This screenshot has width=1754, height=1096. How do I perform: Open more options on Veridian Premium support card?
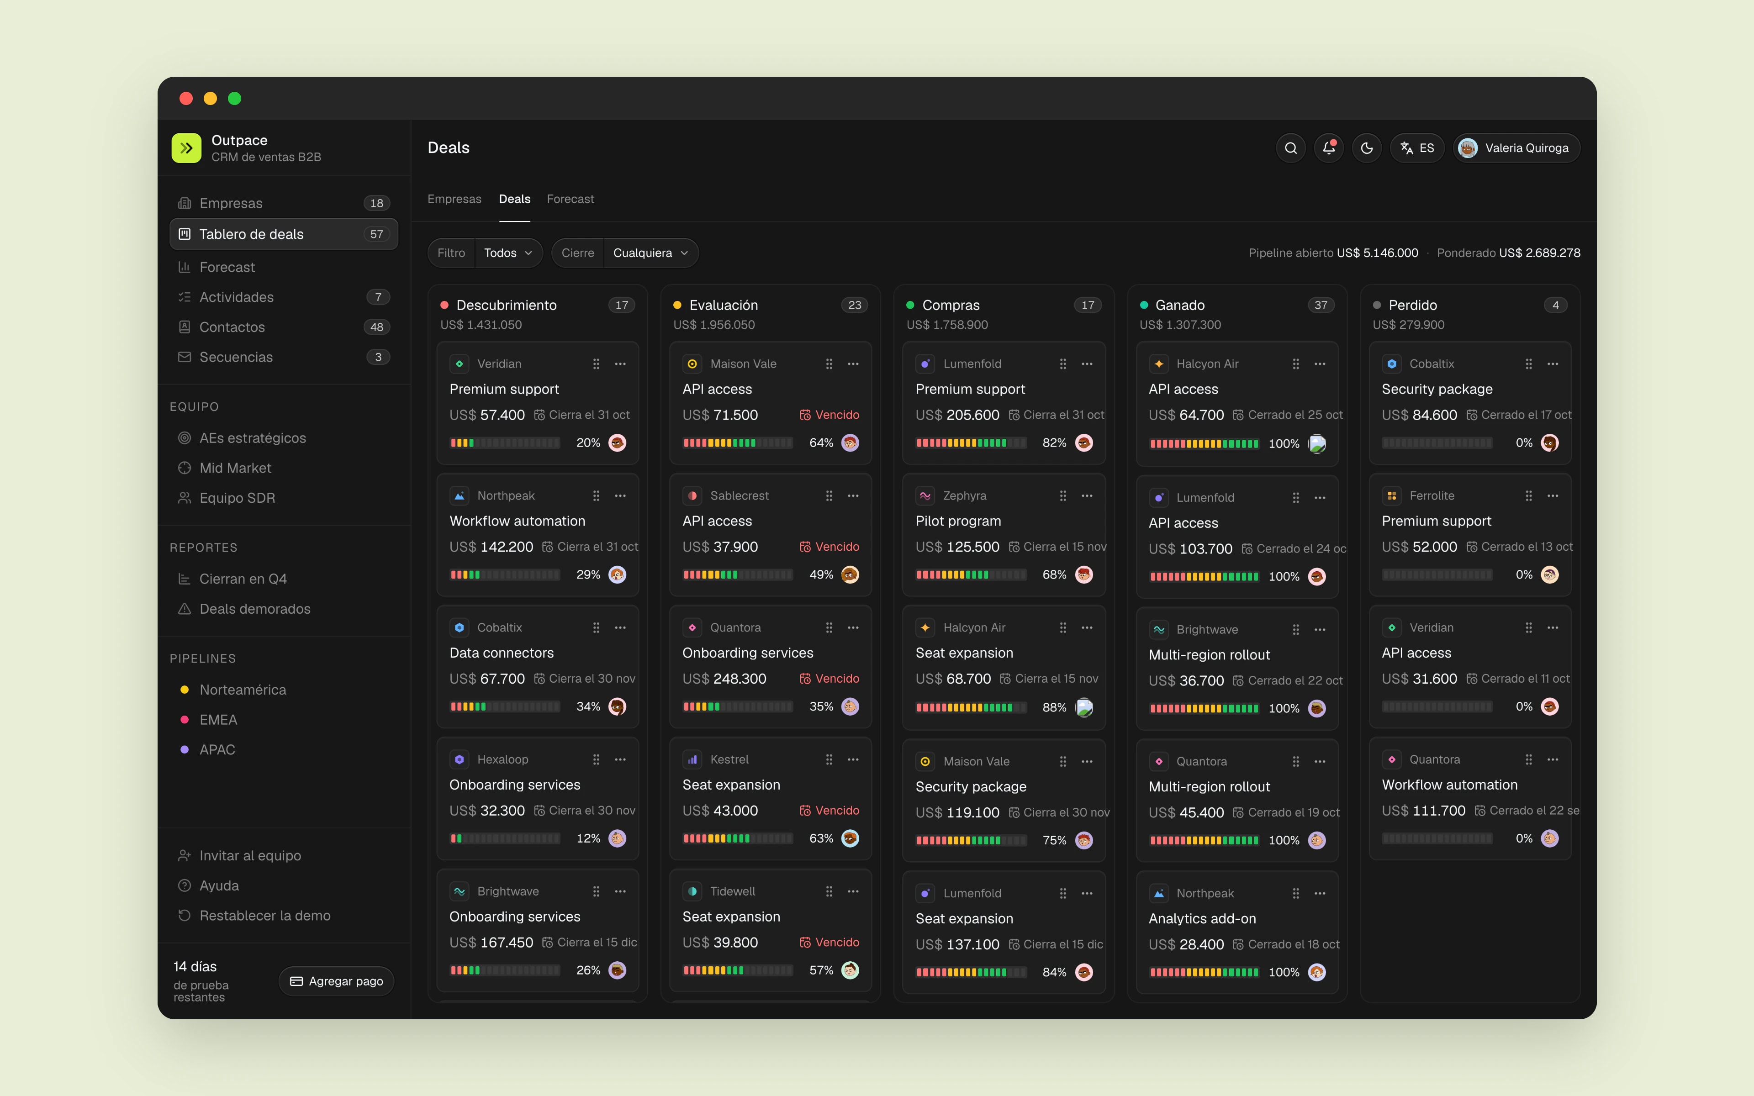pyautogui.click(x=620, y=364)
